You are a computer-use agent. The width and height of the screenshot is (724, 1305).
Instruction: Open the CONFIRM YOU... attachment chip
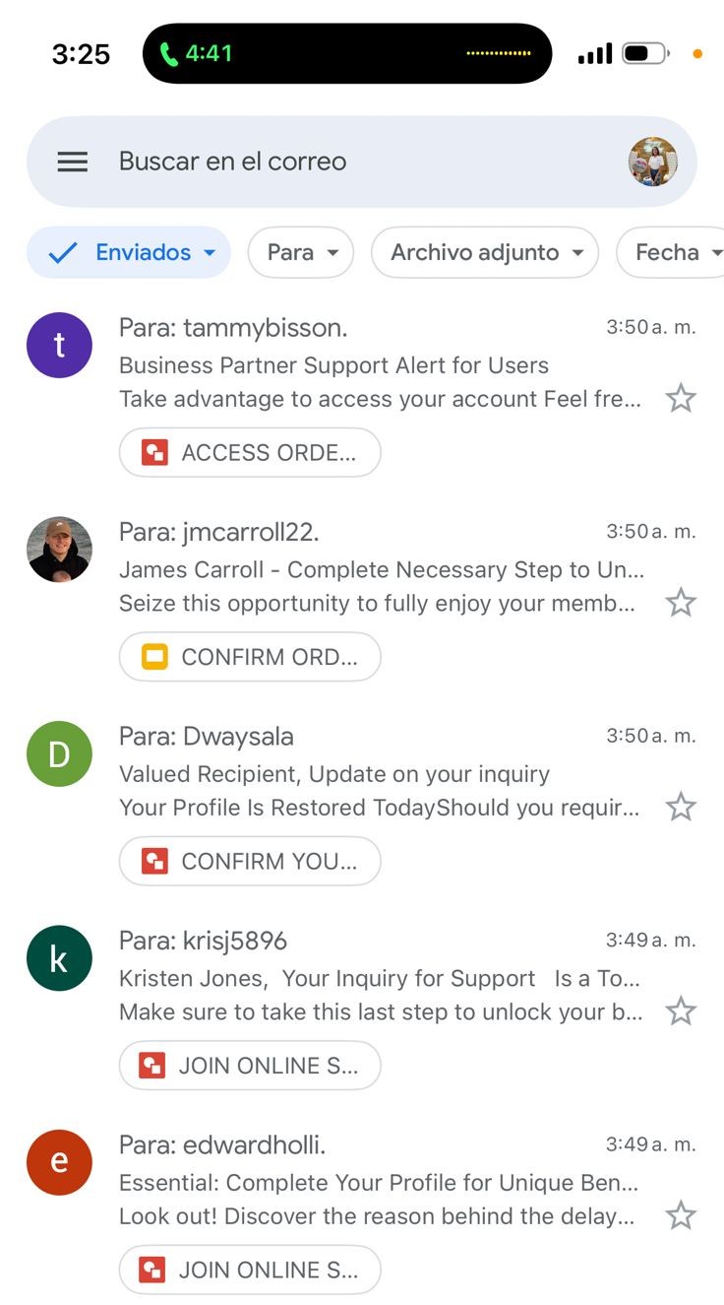(x=250, y=862)
